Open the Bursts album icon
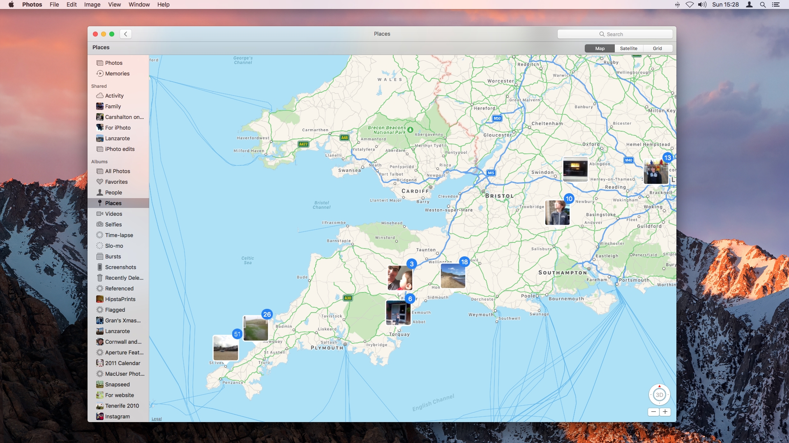789x443 pixels. [99, 256]
